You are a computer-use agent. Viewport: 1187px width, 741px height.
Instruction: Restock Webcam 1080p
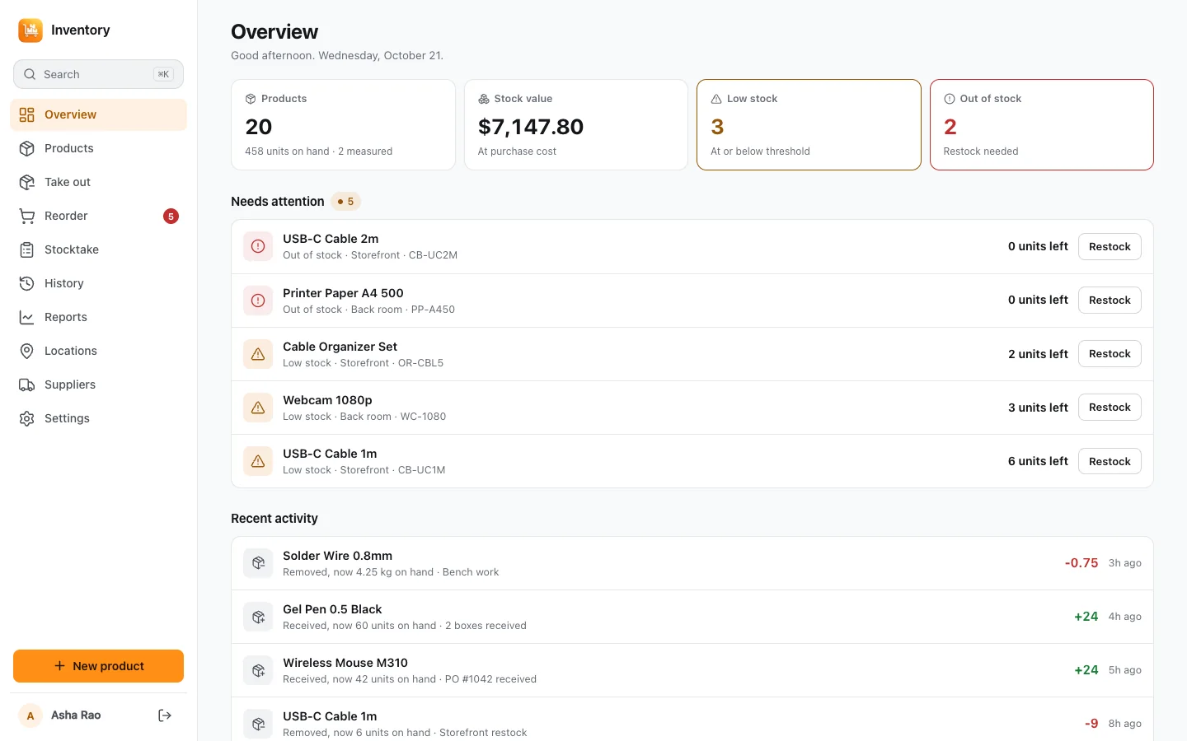tap(1110, 408)
